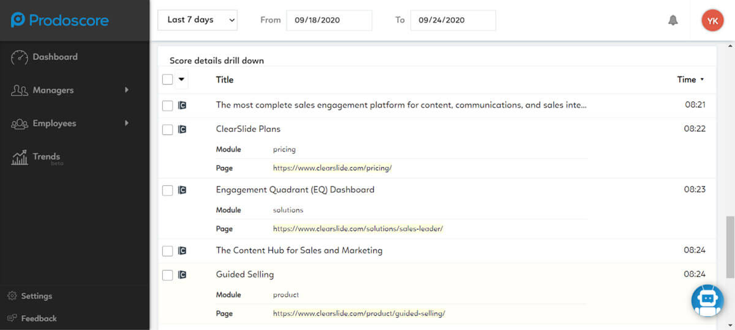Open the chatbot robot assistant
This screenshot has height=330, width=735.
pos(707,301)
